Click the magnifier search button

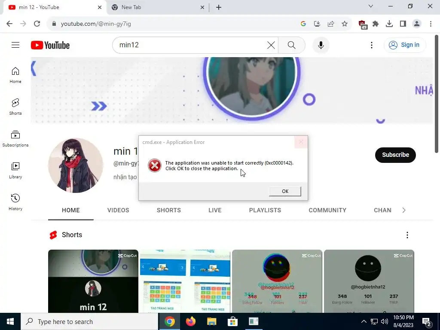[292, 45]
